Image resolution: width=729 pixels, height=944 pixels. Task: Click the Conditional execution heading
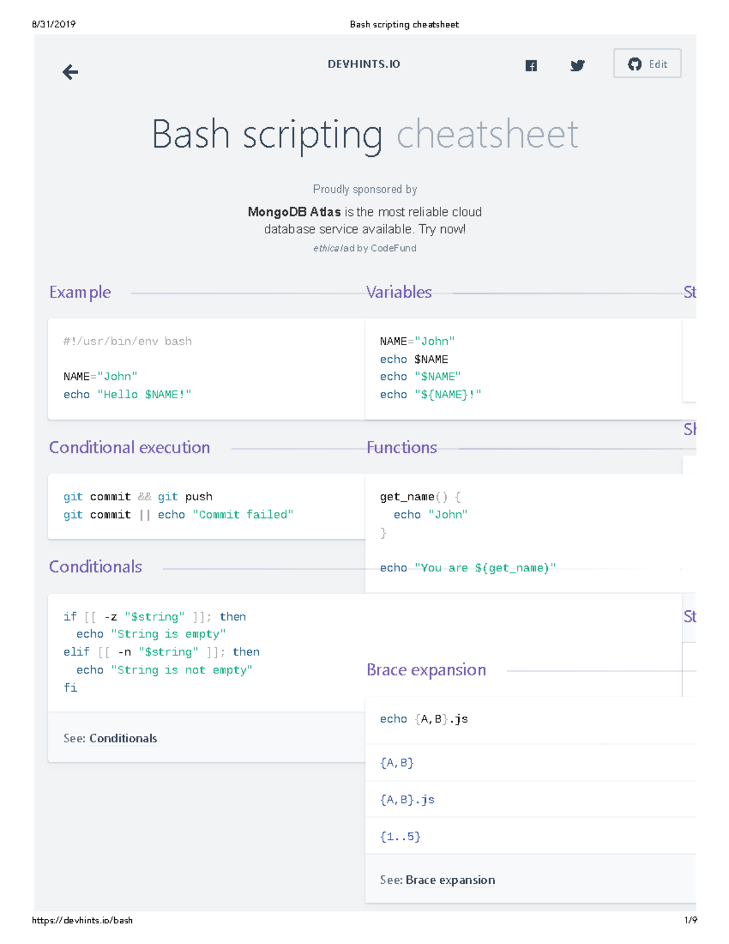(x=129, y=447)
